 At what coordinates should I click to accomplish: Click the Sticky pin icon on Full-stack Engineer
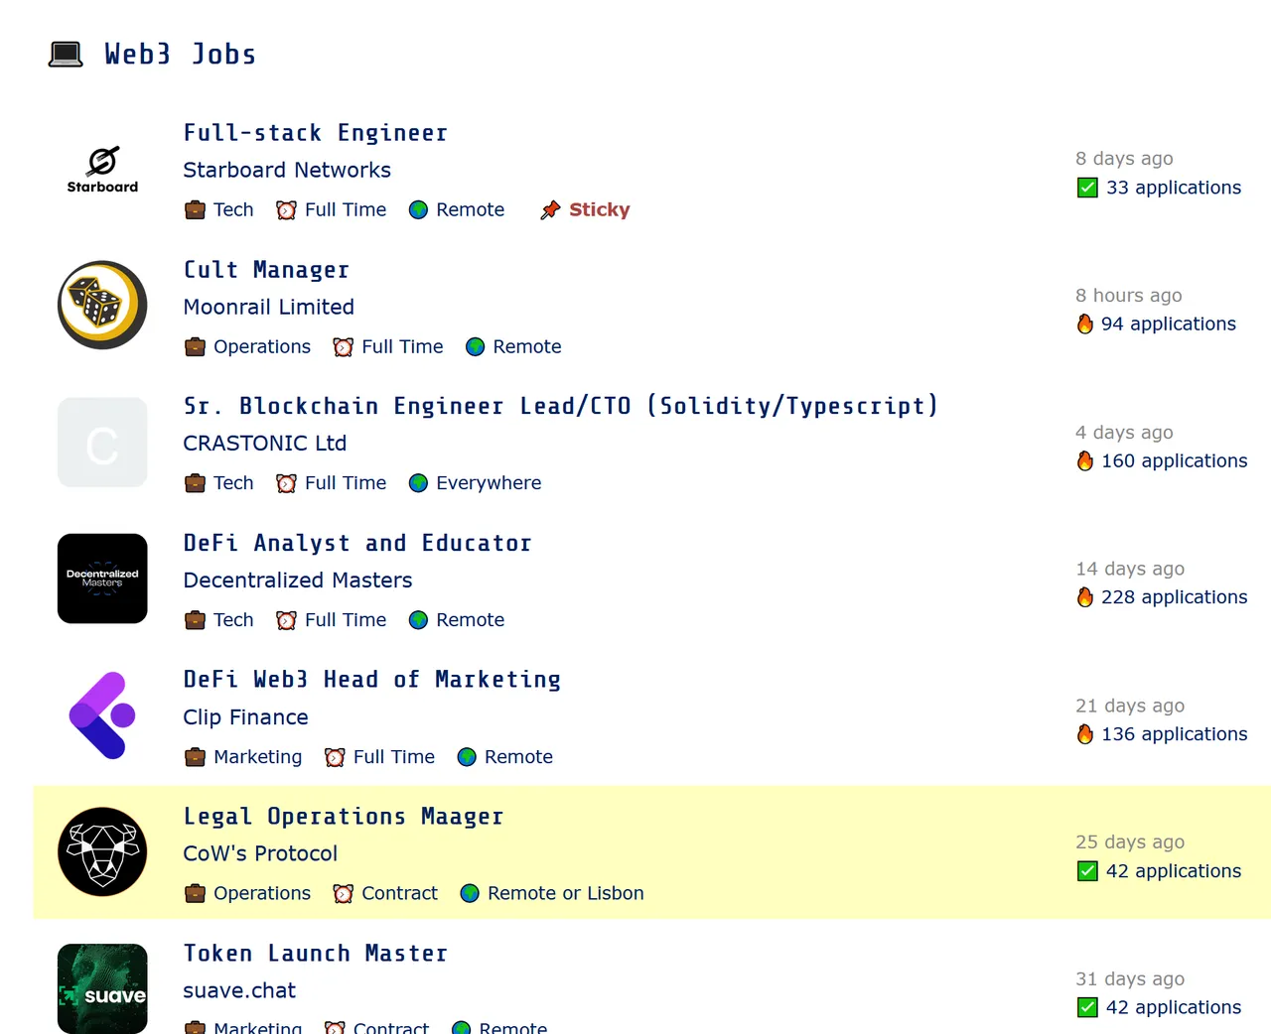pos(550,210)
